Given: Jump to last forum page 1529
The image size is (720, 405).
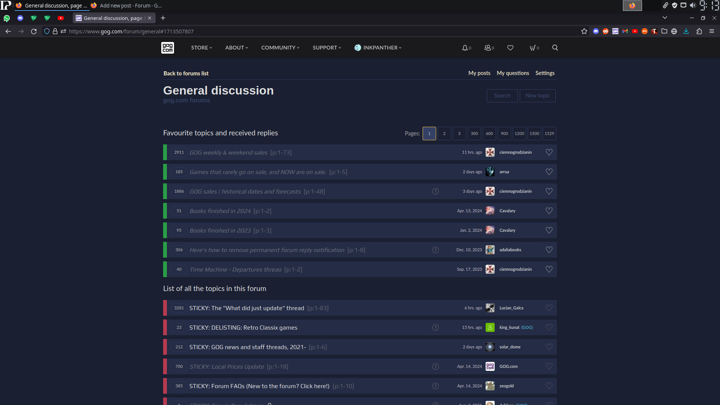Looking at the screenshot, I should (x=549, y=133).
